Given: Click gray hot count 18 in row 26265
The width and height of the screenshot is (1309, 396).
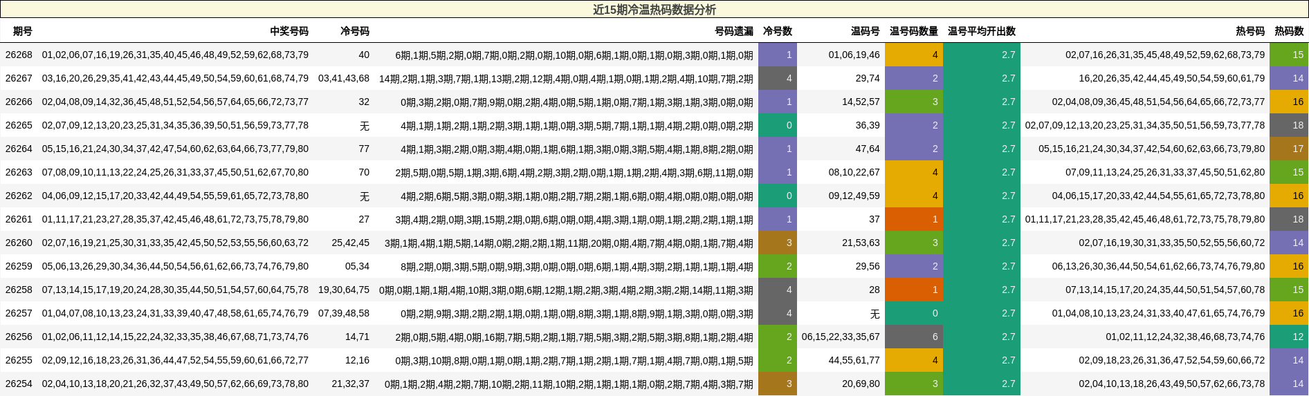Looking at the screenshot, I should [x=1289, y=125].
